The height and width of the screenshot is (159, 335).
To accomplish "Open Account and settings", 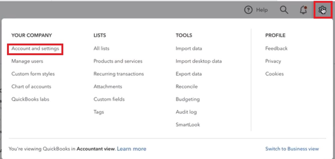I will coord(35,48).
